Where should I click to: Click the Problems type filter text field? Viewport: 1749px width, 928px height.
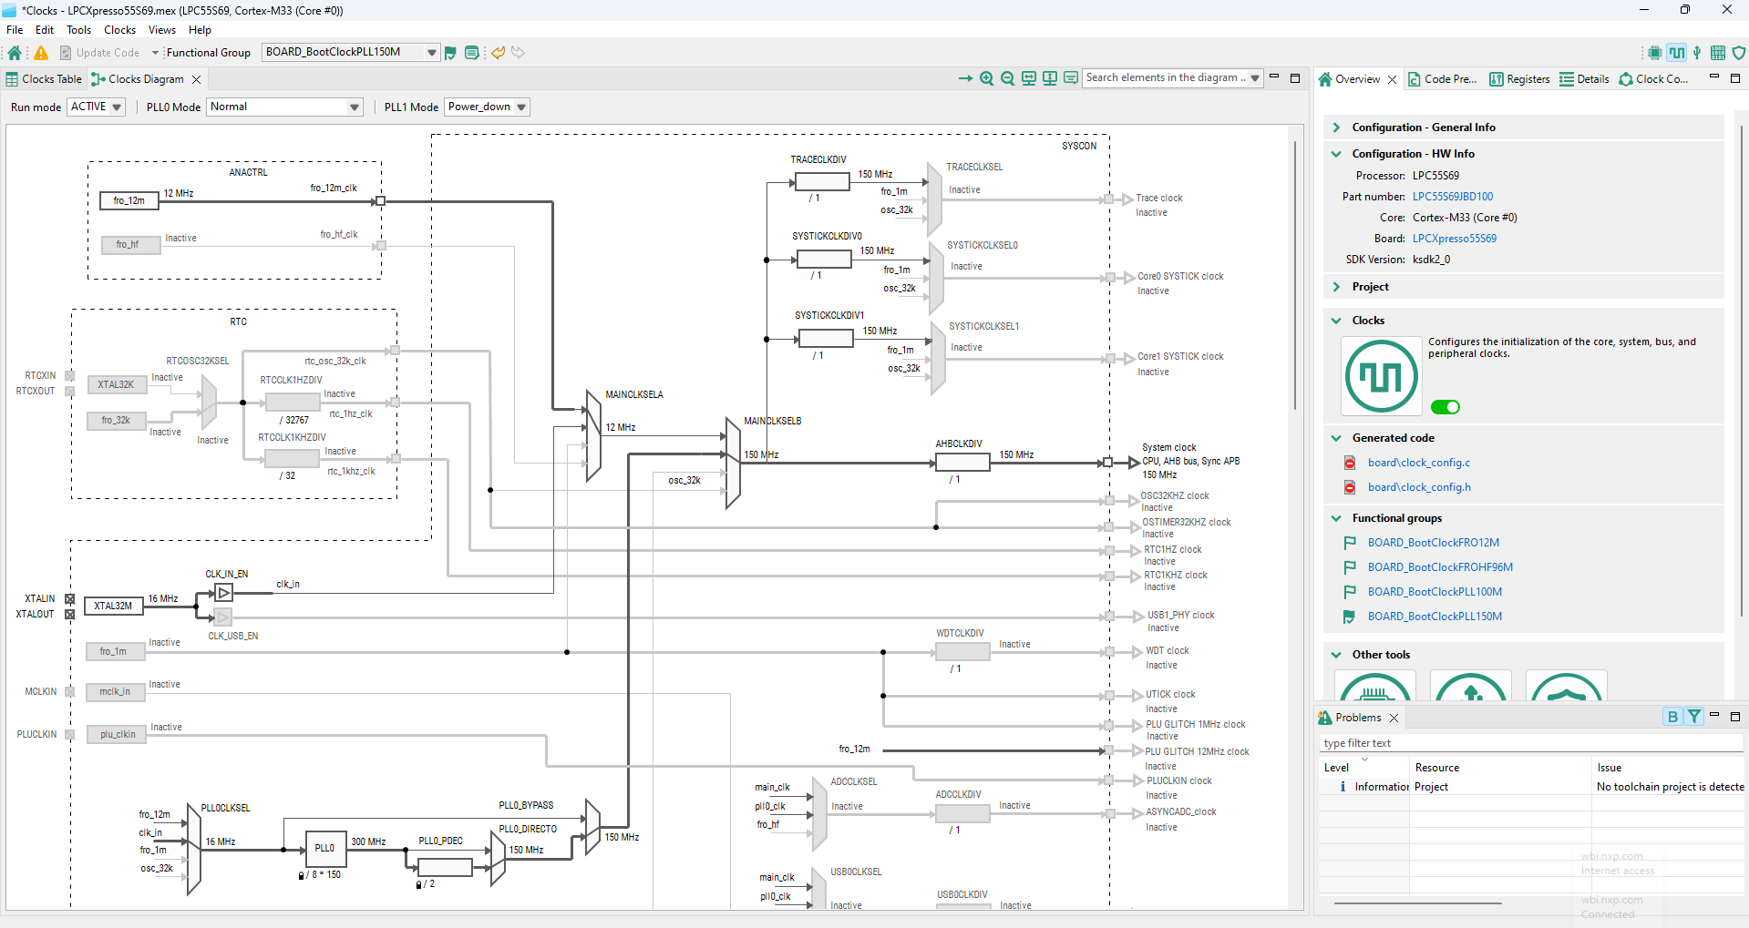[1531, 743]
